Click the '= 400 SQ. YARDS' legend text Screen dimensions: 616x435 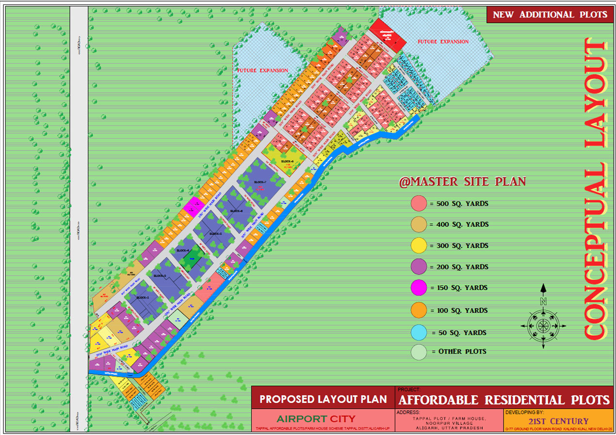[459, 224]
